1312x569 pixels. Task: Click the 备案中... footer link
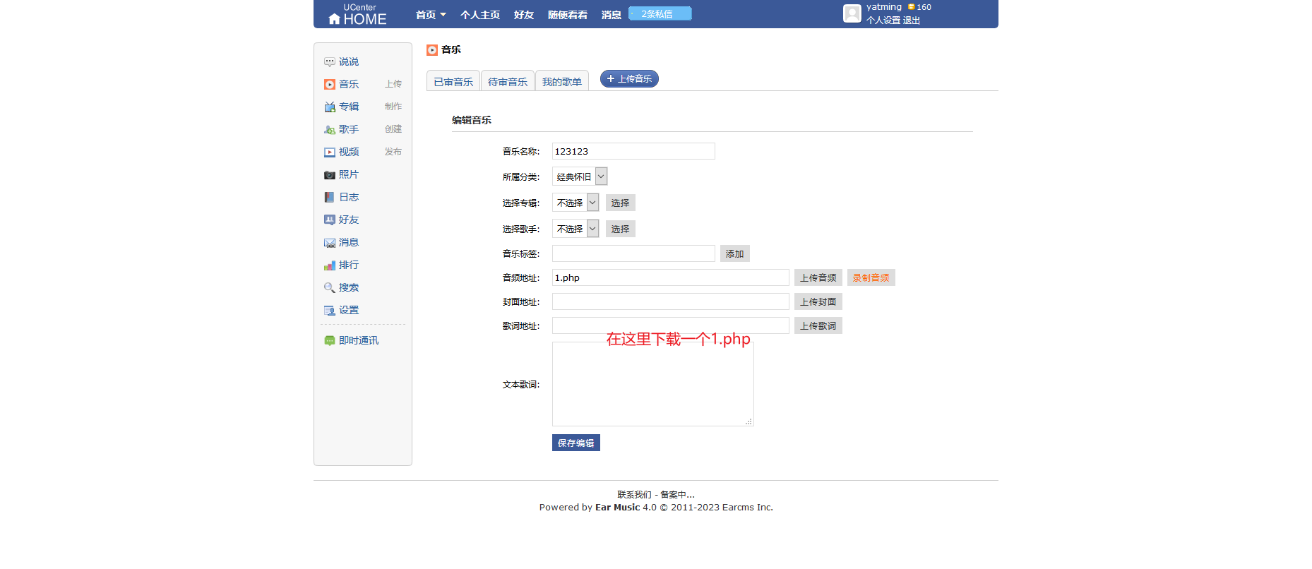click(678, 495)
